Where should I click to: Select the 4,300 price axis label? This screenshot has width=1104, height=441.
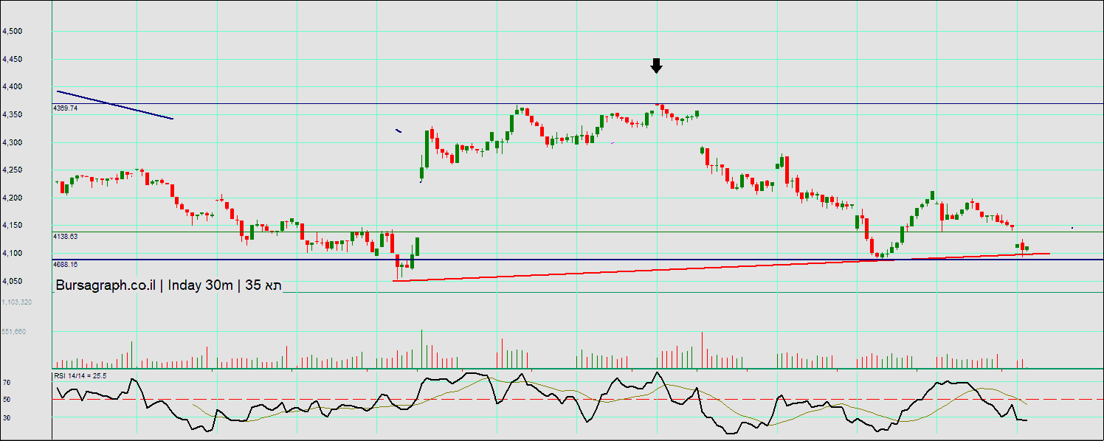12,142
